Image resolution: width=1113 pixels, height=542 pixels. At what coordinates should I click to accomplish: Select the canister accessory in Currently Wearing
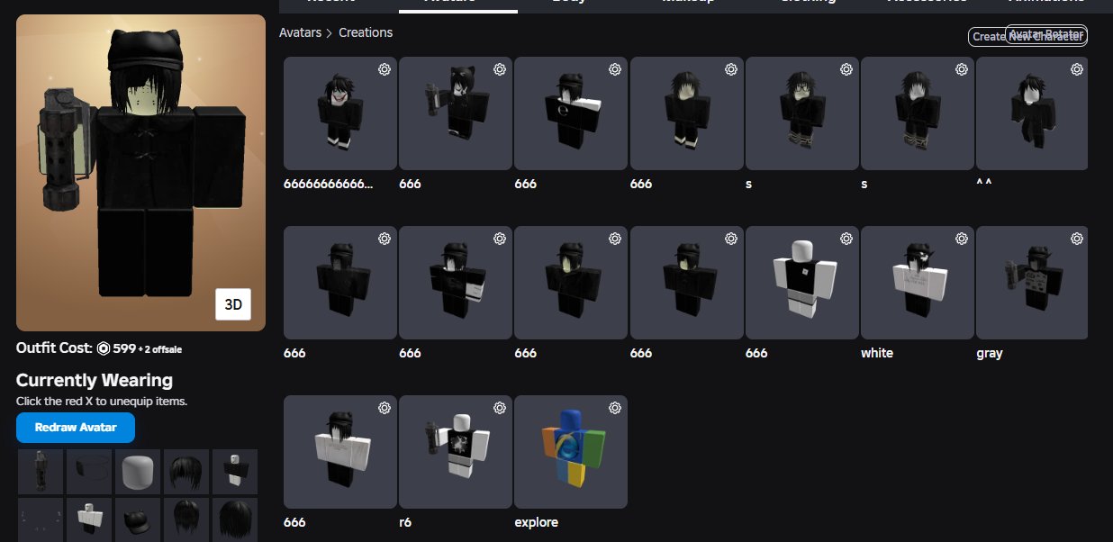coord(41,472)
